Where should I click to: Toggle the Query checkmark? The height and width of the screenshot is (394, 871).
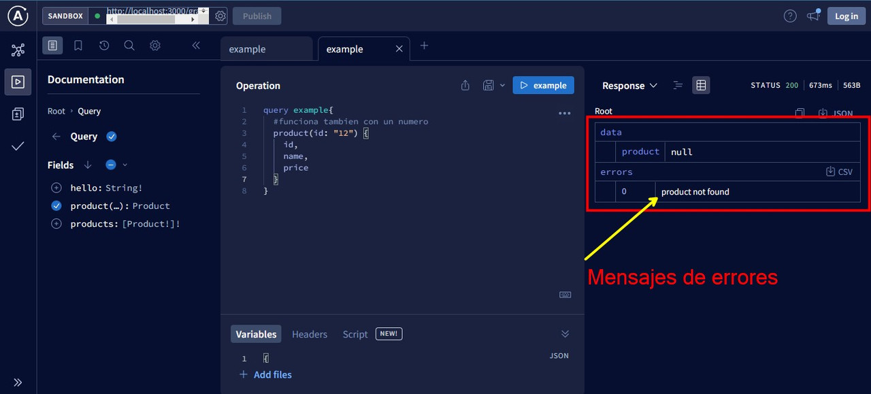tap(112, 136)
